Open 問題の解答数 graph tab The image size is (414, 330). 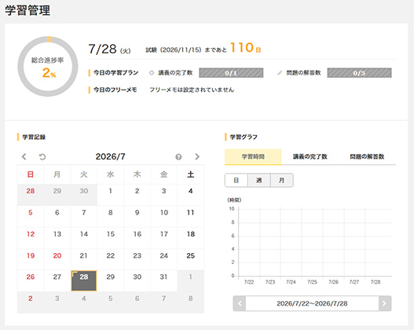click(367, 157)
